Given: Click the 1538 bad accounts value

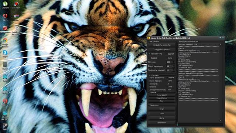Looking at the screenshot, I should [170, 87].
